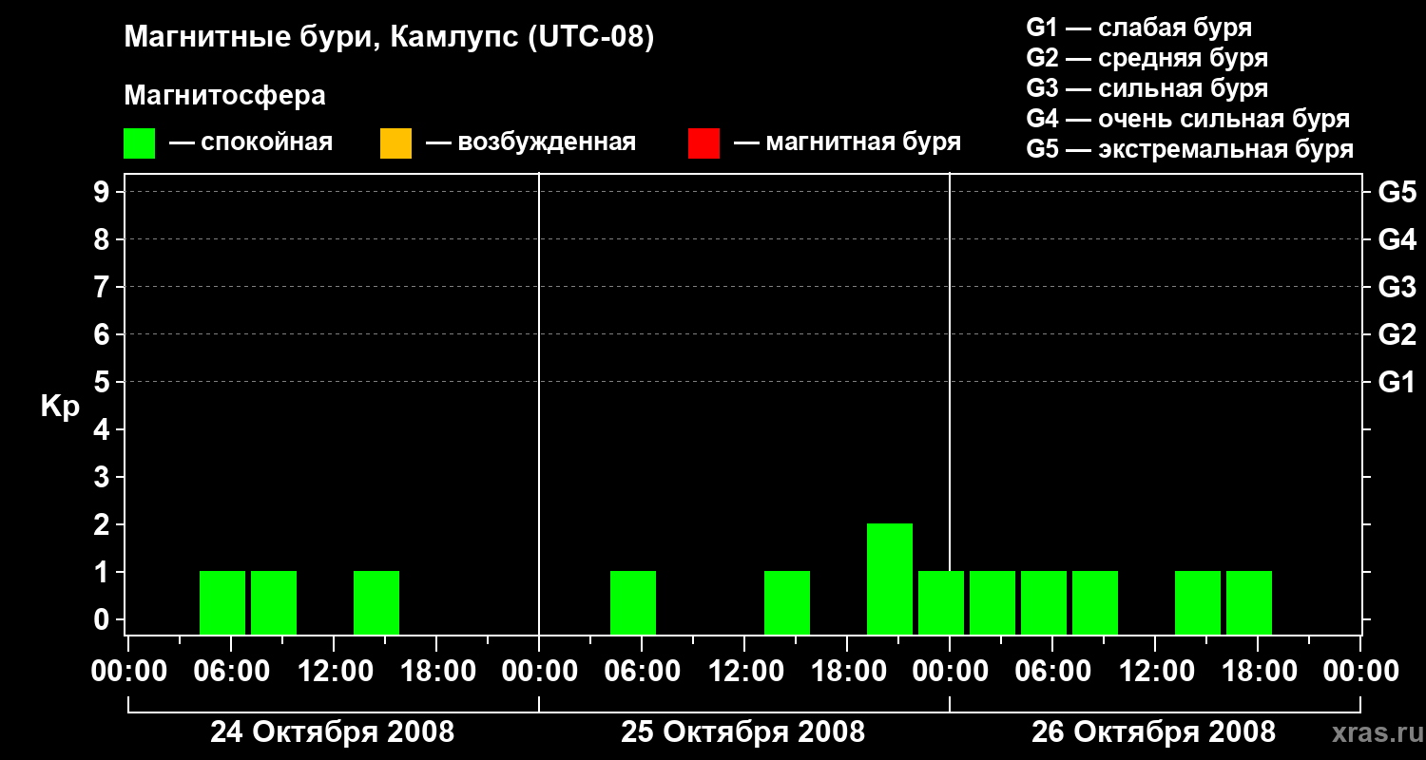Click the G3 label on the right axis
The image size is (1426, 760).
tap(1397, 287)
